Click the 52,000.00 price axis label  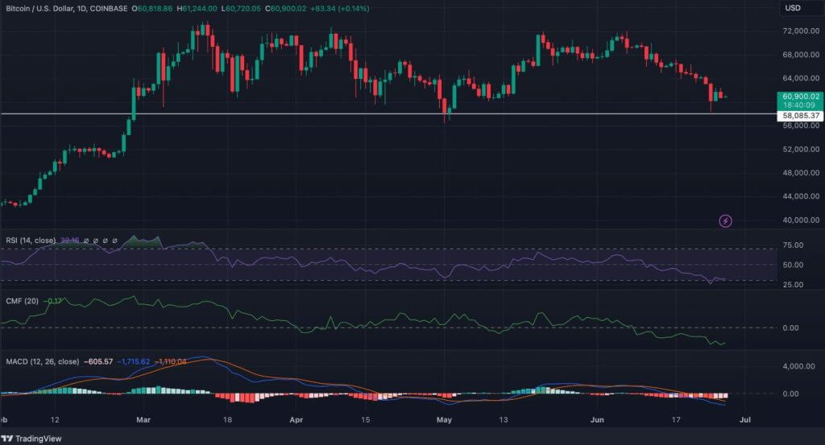coord(801,149)
